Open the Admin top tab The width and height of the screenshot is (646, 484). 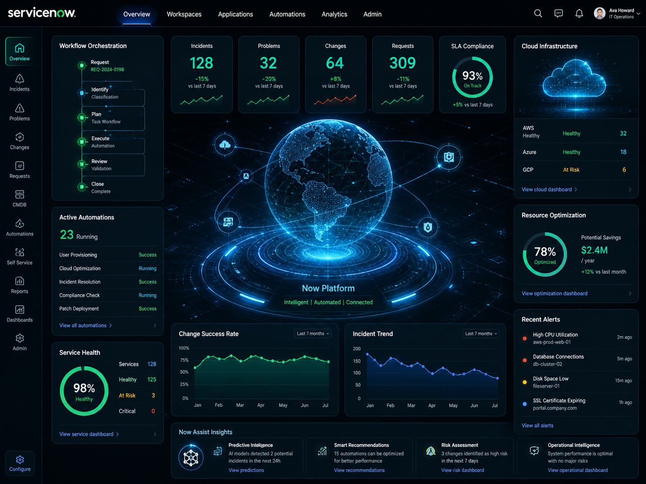click(373, 14)
